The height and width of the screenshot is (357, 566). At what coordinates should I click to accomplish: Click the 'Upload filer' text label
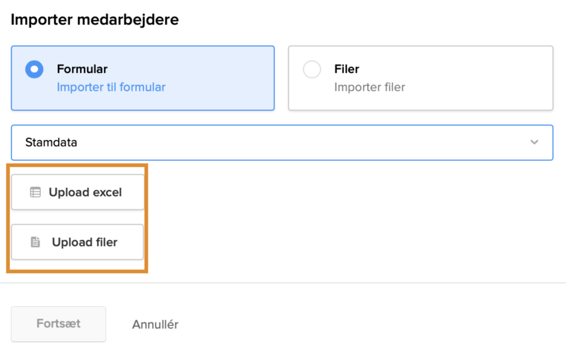click(x=85, y=242)
